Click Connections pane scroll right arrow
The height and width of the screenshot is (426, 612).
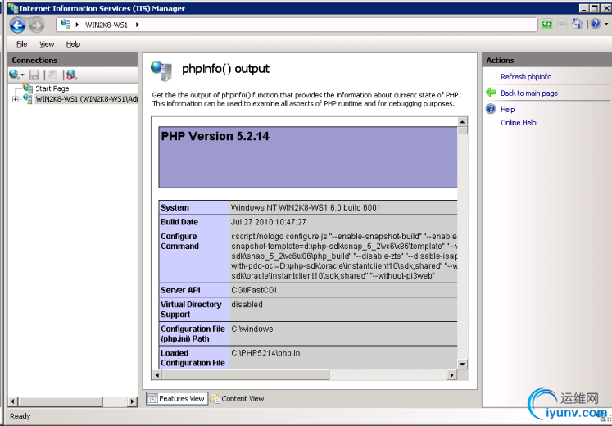click(x=132, y=401)
